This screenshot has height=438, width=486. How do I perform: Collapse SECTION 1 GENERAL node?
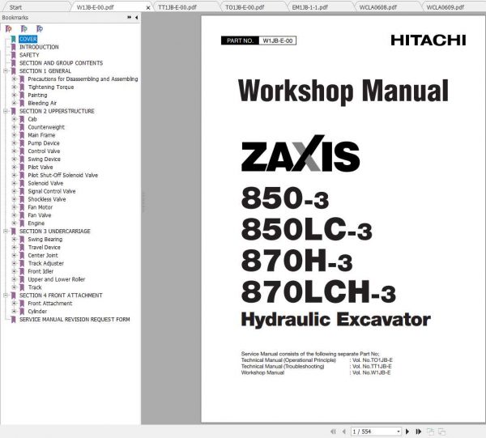click(x=6, y=71)
